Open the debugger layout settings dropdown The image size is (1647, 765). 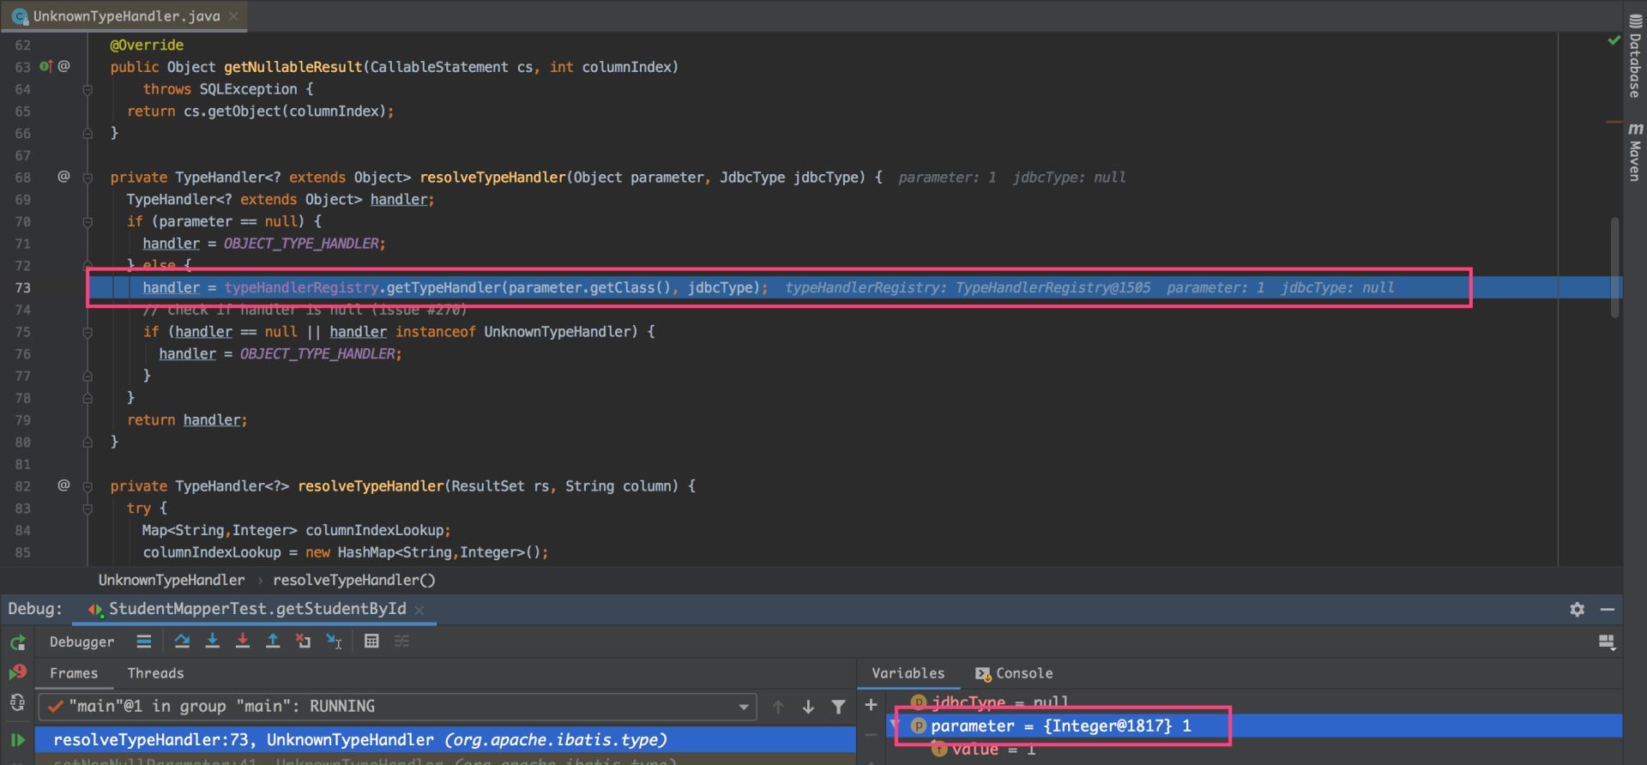click(1606, 642)
